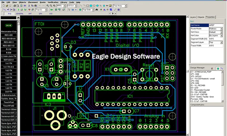The image size is (227, 136).
Task: Click the New file icon
Action: point(4,6)
